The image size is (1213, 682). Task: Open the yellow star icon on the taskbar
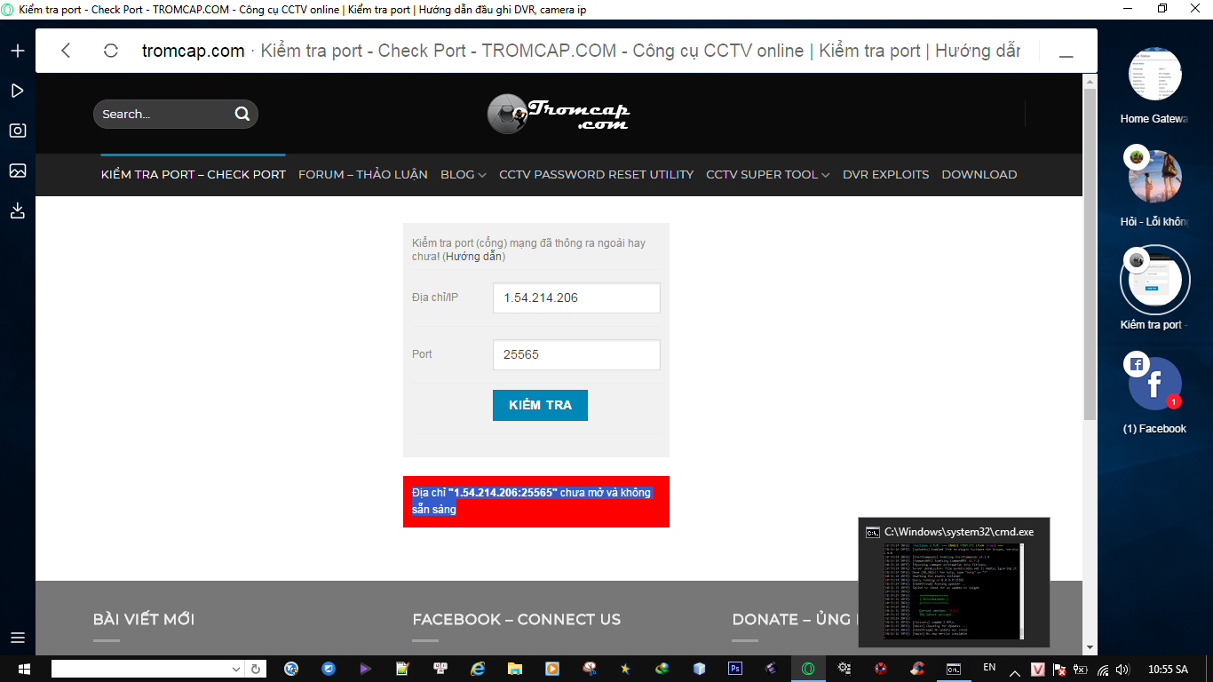[625, 669]
